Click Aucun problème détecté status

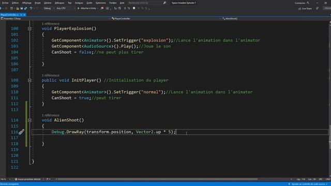pos(29,179)
